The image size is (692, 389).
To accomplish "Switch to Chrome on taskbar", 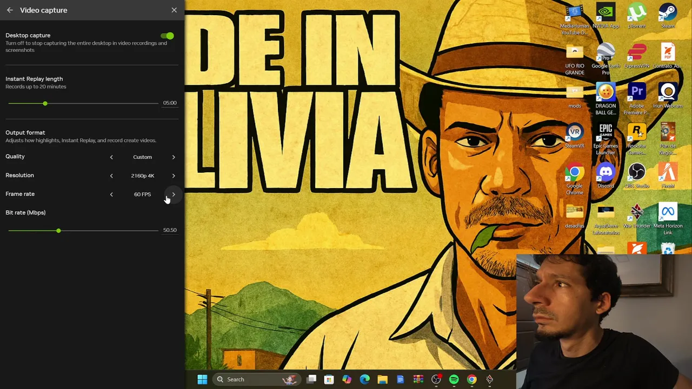I will point(471,380).
